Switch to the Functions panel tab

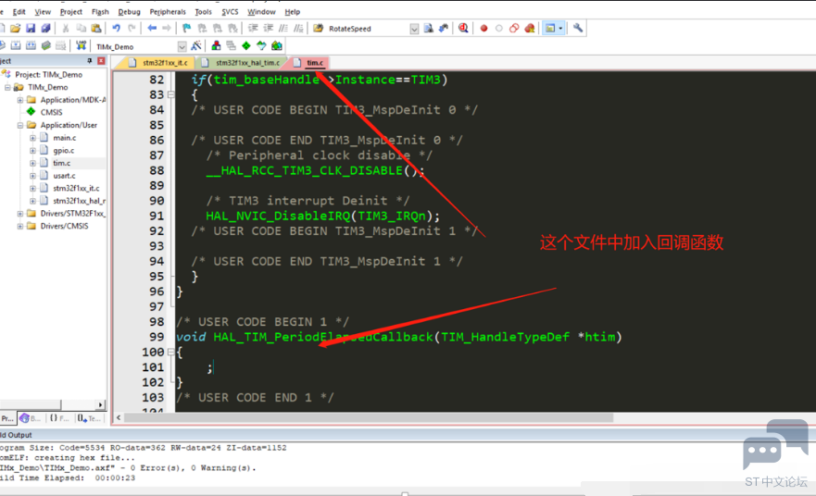coord(59,418)
